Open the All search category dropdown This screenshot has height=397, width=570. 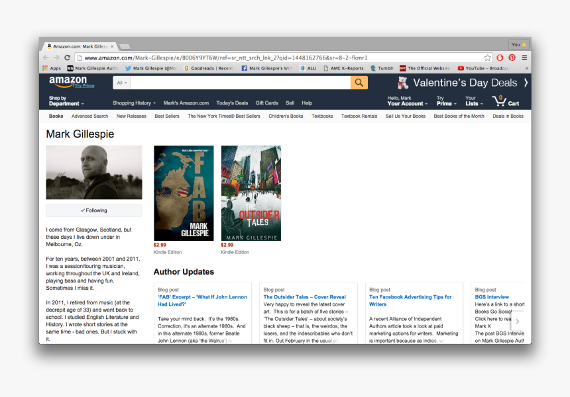[x=119, y=83]
